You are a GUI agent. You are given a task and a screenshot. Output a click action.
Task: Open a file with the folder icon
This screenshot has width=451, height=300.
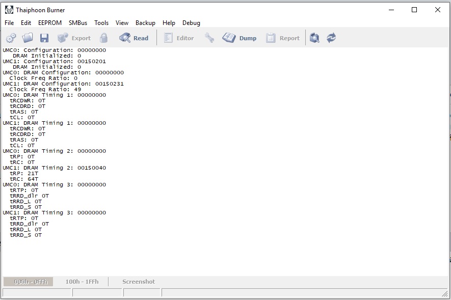pos(28,38)
